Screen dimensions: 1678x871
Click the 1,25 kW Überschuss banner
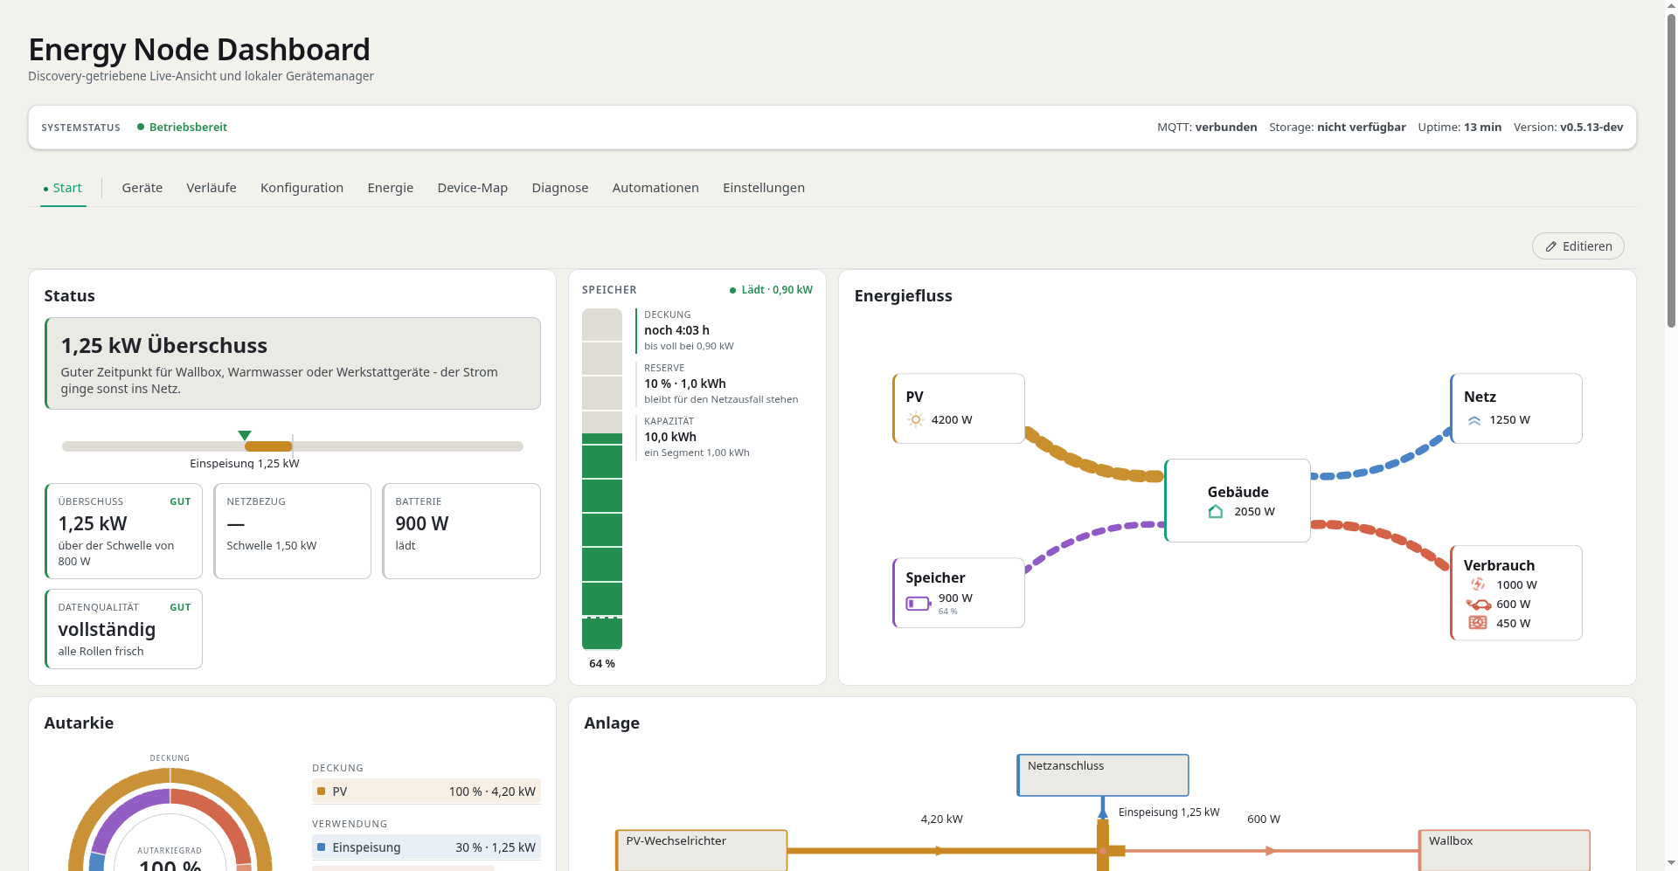tap(293, 363)
